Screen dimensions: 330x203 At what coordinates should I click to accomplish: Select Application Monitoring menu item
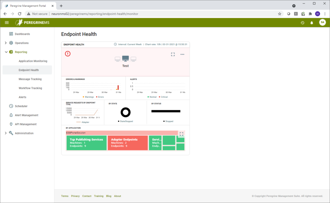click(x=33, y=61)
